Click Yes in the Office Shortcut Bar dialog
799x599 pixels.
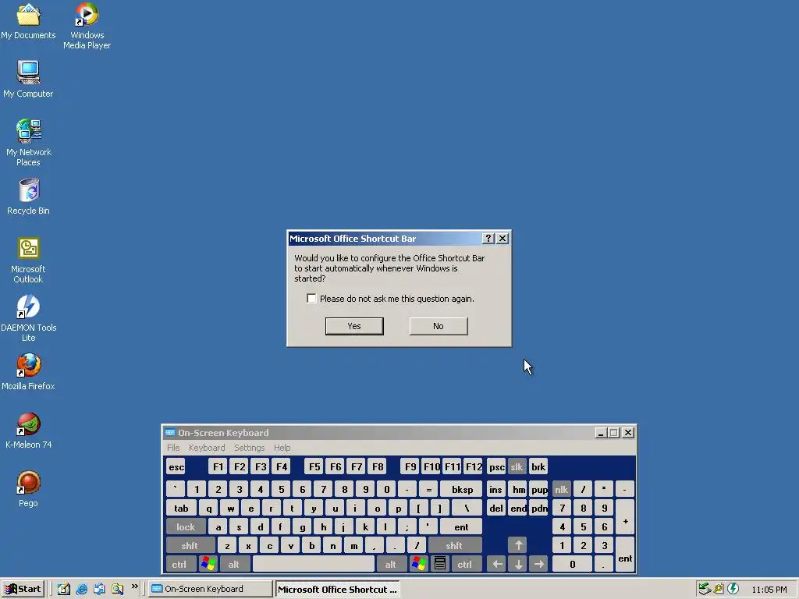click(x=354, y=326)
